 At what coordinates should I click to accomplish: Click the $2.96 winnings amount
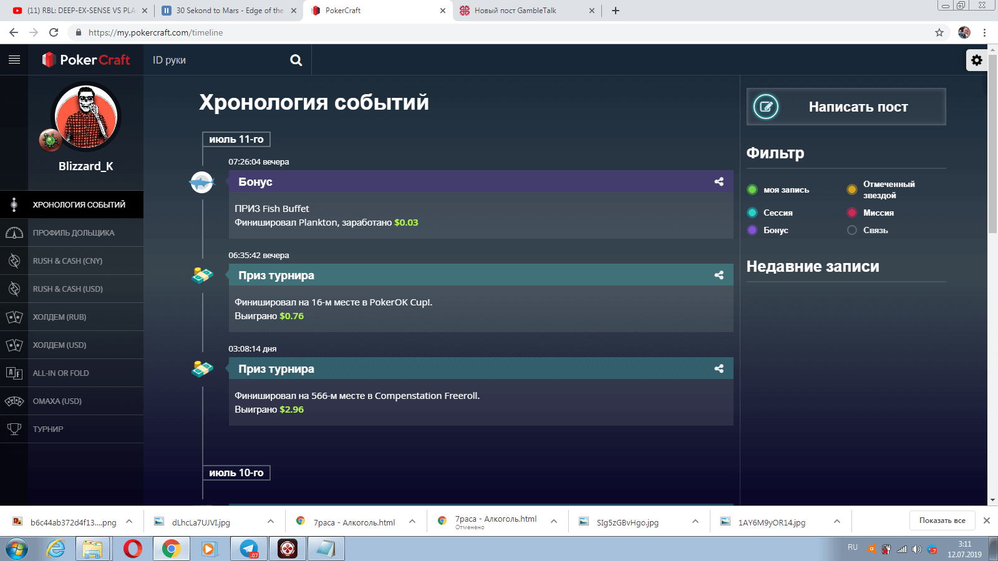coord(291,410)
